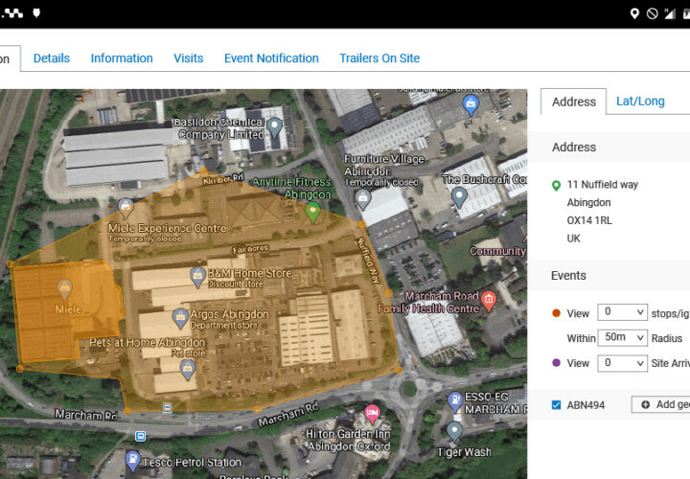Click the Anytime Fitness Abingdon label

[291, 188]
